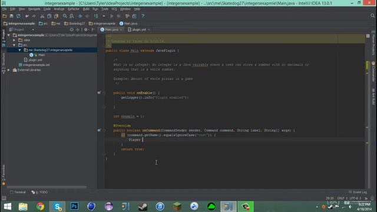
Task: Click the green Run button
Action: point(111,16)
